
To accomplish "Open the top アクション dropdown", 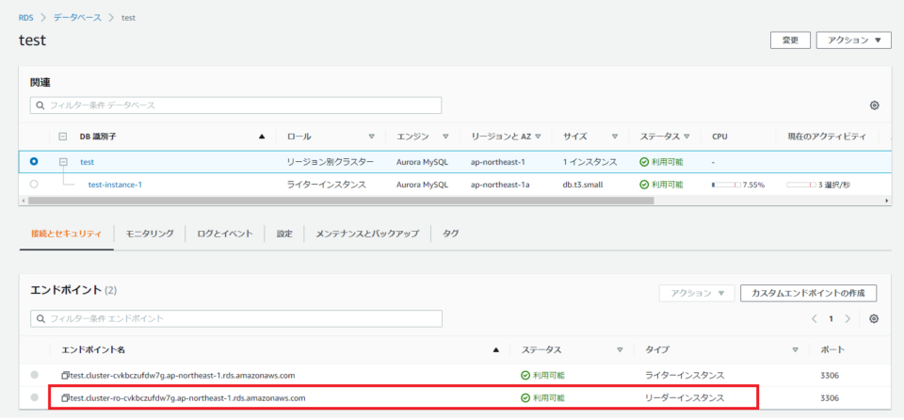I will point(854,40).
